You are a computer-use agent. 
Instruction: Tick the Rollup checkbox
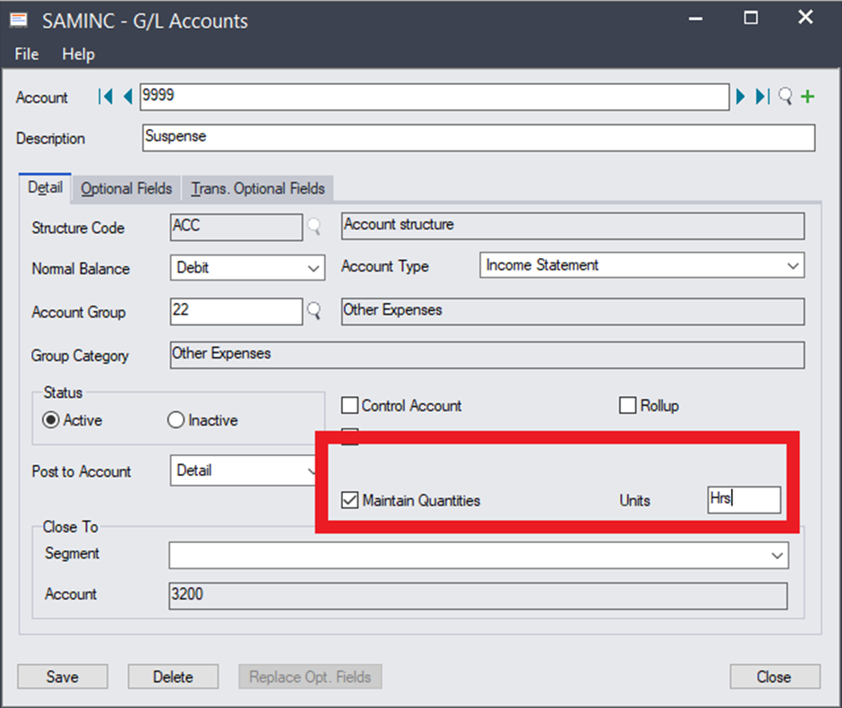tap(628, 406)
